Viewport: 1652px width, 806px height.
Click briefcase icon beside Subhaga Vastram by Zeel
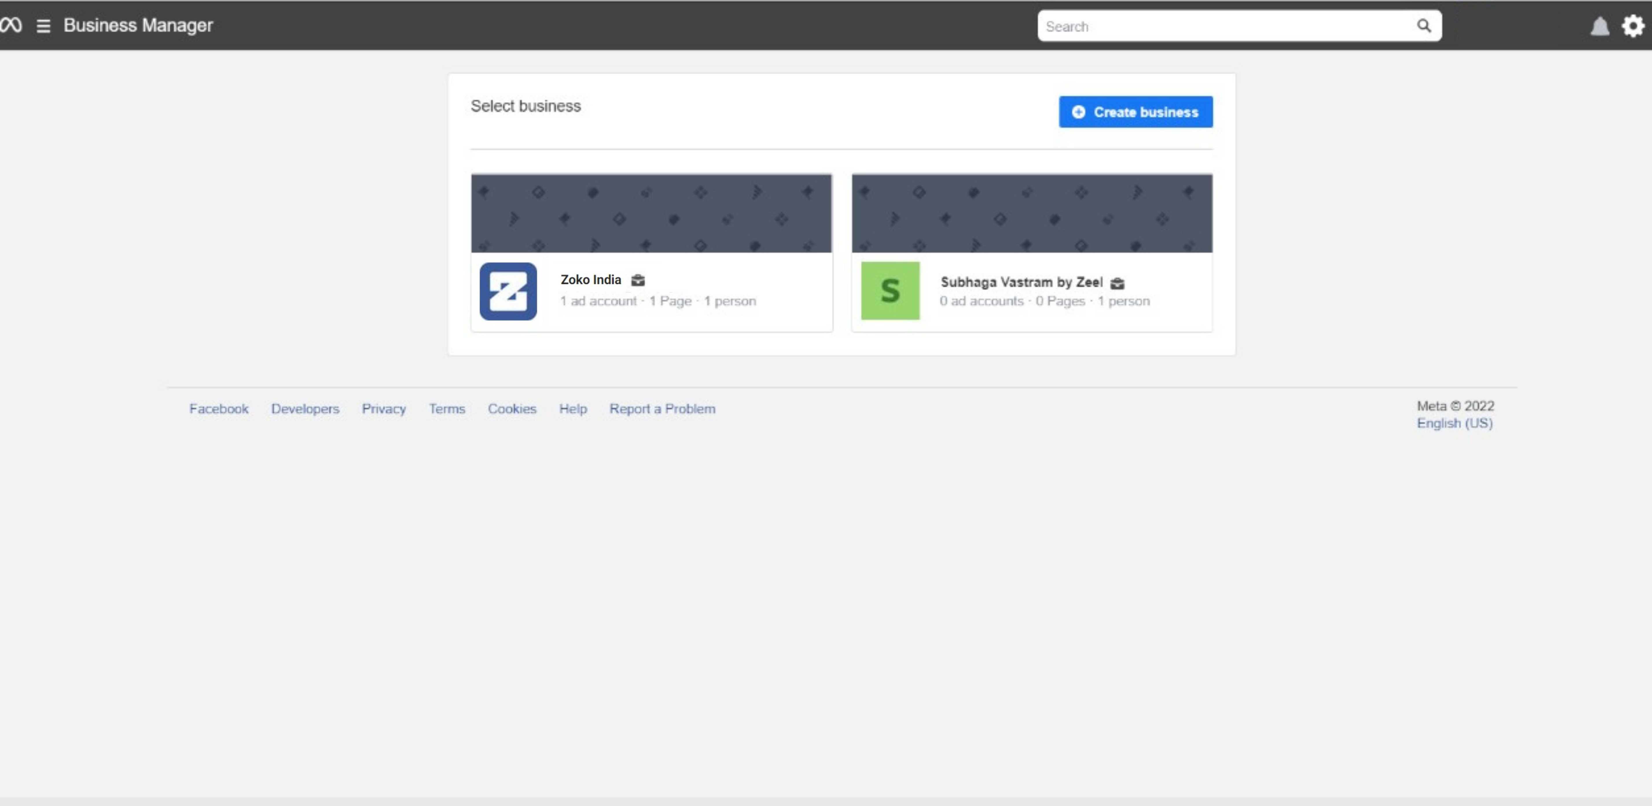tap(1117, 283)
